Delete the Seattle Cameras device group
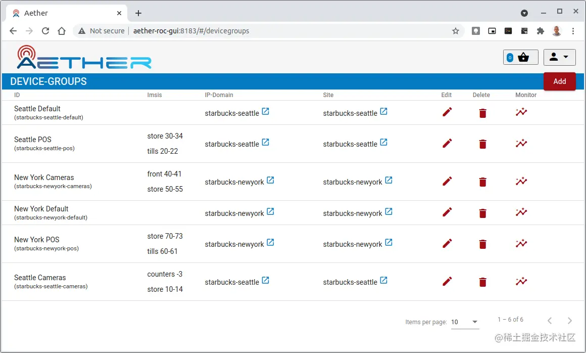586x353 pixels. point(482,282)
